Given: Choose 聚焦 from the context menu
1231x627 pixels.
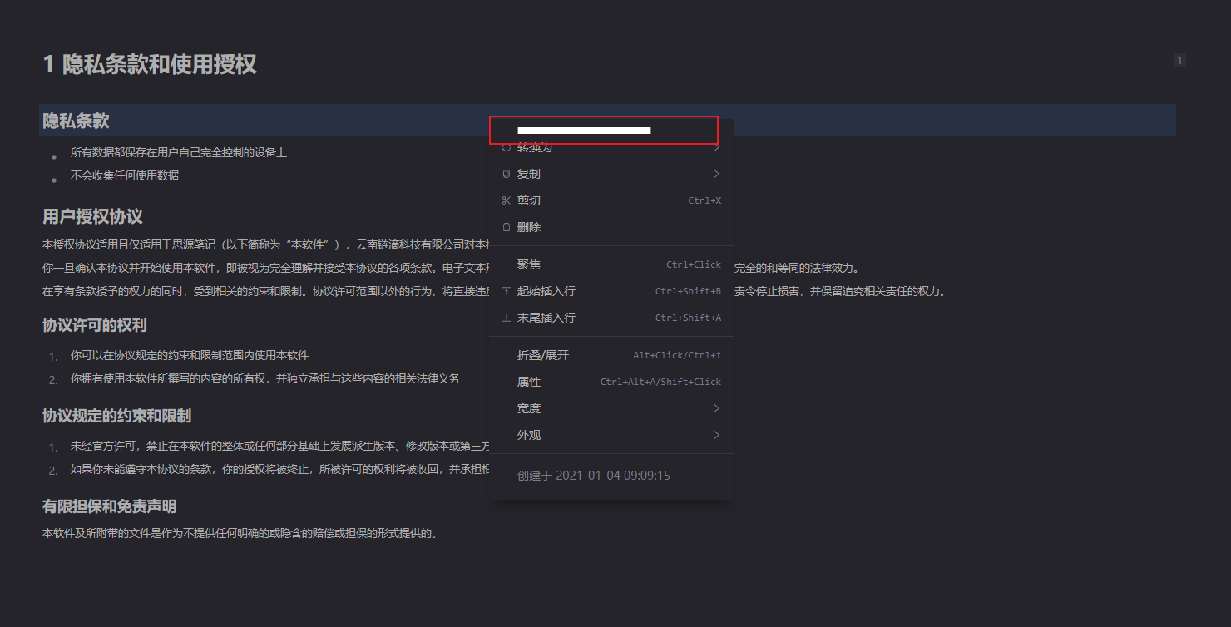Looking at the screenshot, I should click(611, 264).
